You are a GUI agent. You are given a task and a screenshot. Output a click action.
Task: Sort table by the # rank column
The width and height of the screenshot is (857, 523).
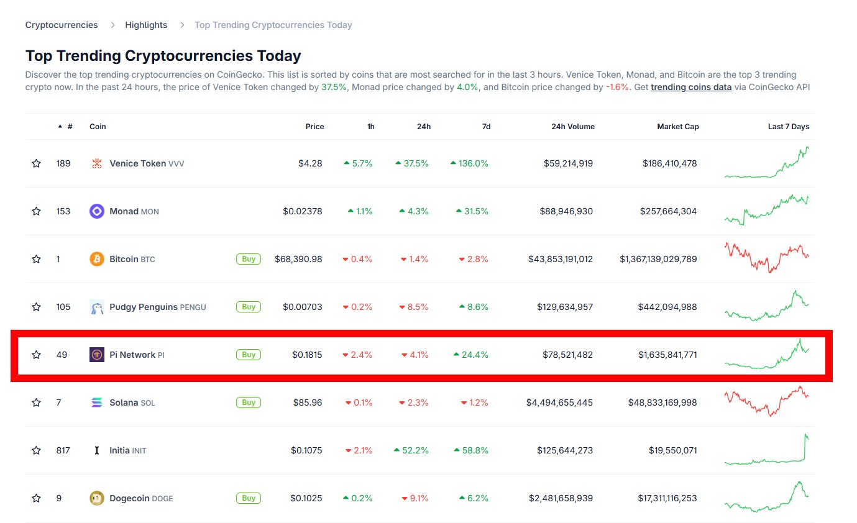[70, 127]
